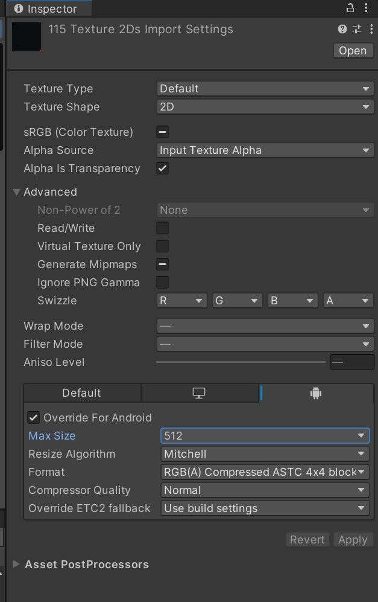Toggle the Alpha Is Transparency checkbox
The height and width of the screenshot is (602, 378).
coord(163,168)
